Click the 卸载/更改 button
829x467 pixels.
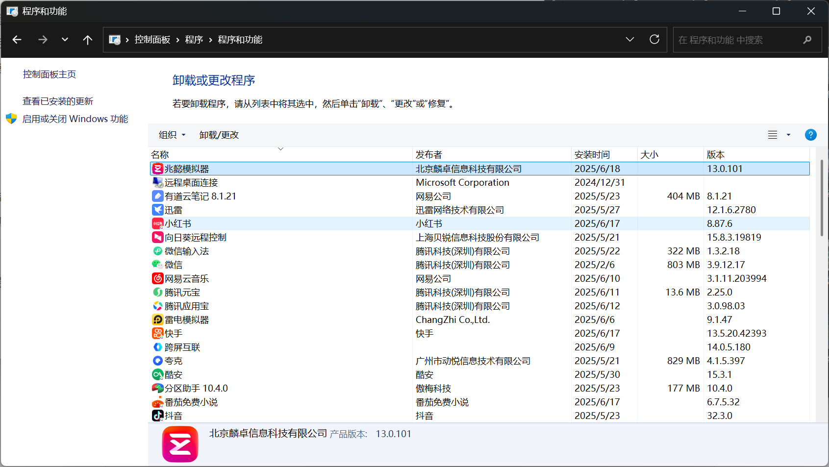pyautogui.click(x=219, y=135)
